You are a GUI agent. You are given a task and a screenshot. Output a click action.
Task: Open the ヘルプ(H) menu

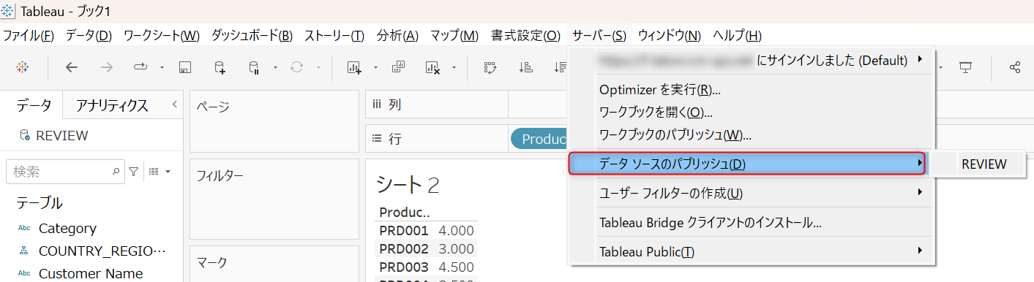click(x=737, y=35)
